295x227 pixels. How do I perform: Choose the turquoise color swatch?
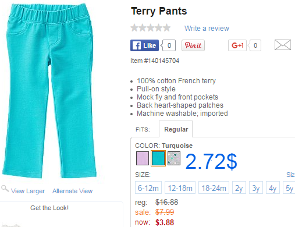[158, 158]
